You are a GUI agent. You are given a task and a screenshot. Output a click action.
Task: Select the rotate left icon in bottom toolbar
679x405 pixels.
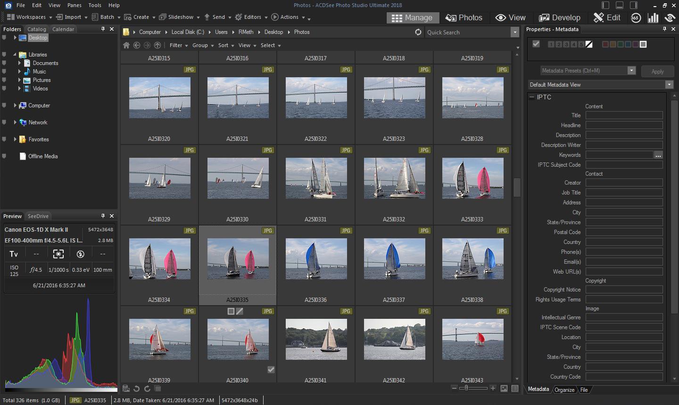(x=136, y=388)
